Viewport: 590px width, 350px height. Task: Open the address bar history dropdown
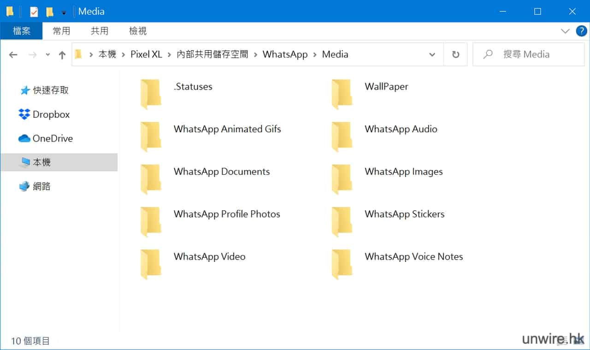[432, 54]
